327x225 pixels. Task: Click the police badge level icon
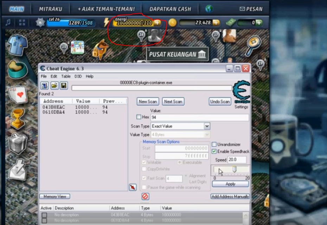(40, 22)
